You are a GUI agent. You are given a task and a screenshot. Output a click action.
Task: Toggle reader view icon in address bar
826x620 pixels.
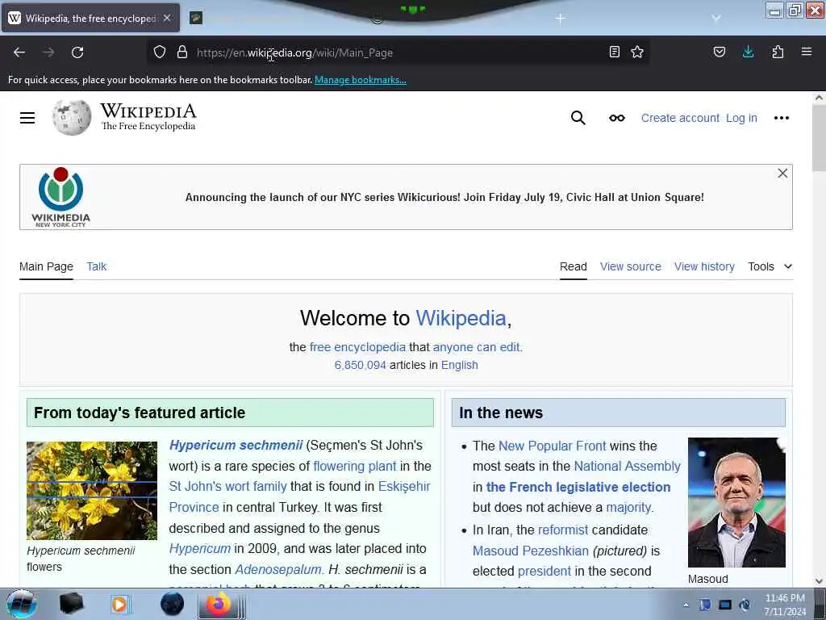click(614, 52)
